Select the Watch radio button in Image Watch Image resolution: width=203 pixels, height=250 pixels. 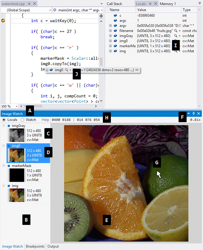[22, 120]
